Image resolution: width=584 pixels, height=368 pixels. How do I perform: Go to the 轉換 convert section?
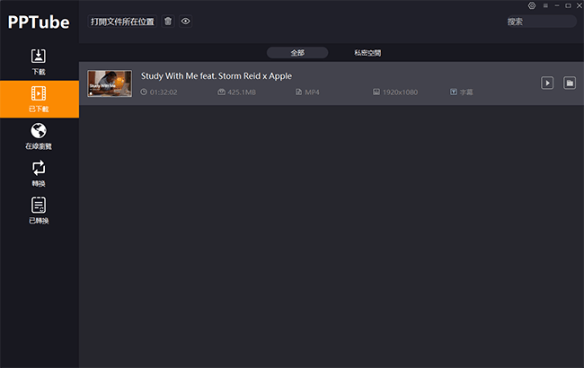[x=39, y=172]
